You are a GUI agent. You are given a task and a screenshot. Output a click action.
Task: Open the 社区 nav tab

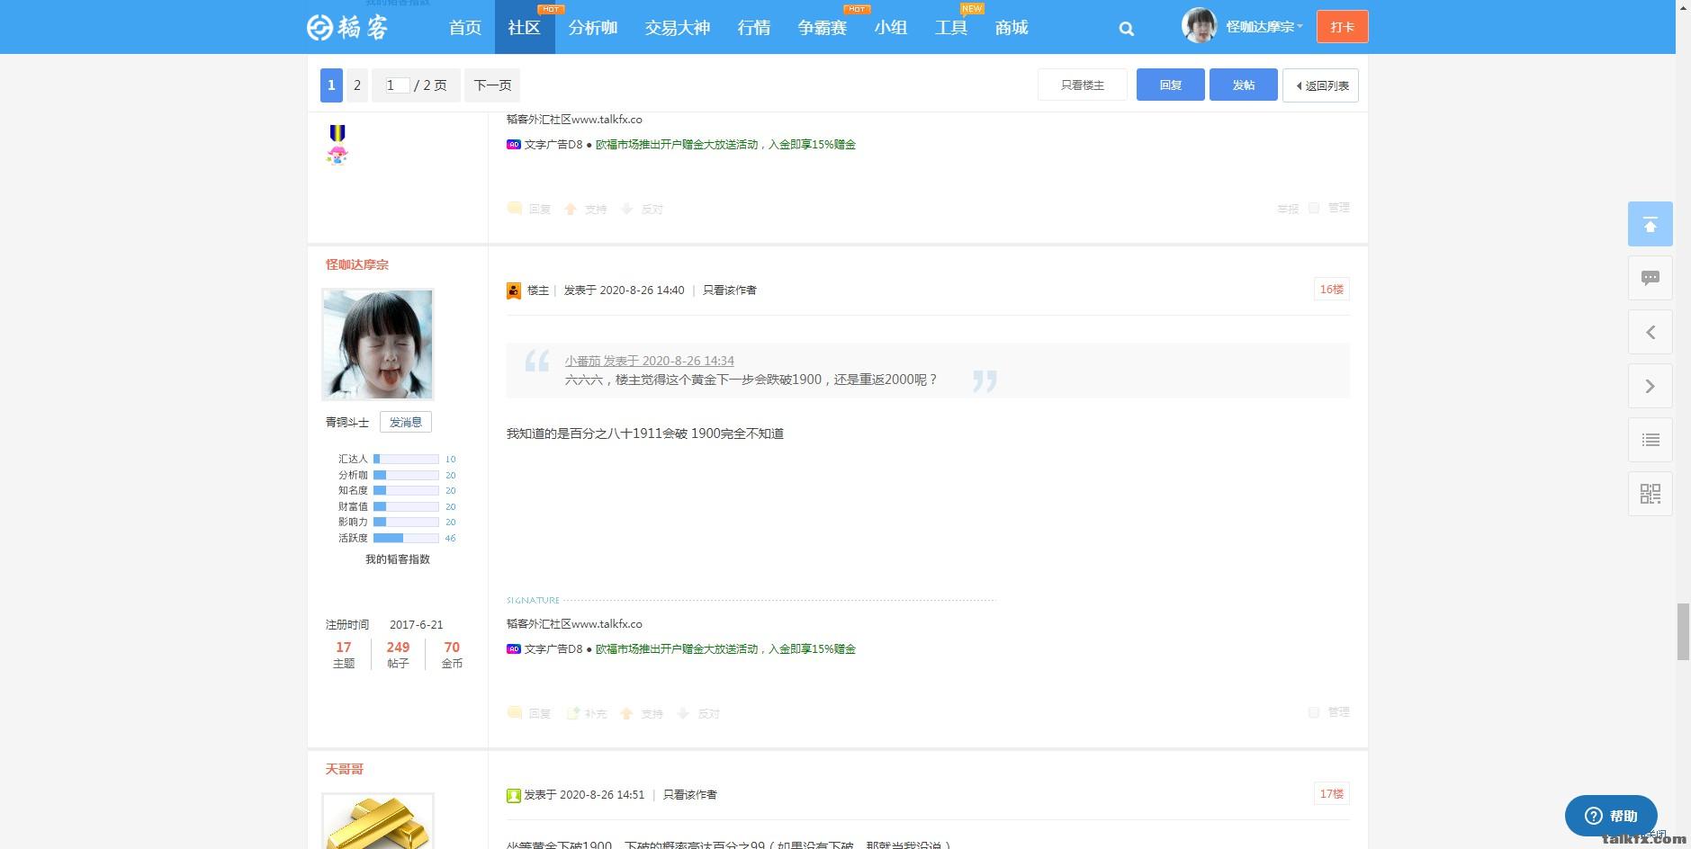coord(524,28)
